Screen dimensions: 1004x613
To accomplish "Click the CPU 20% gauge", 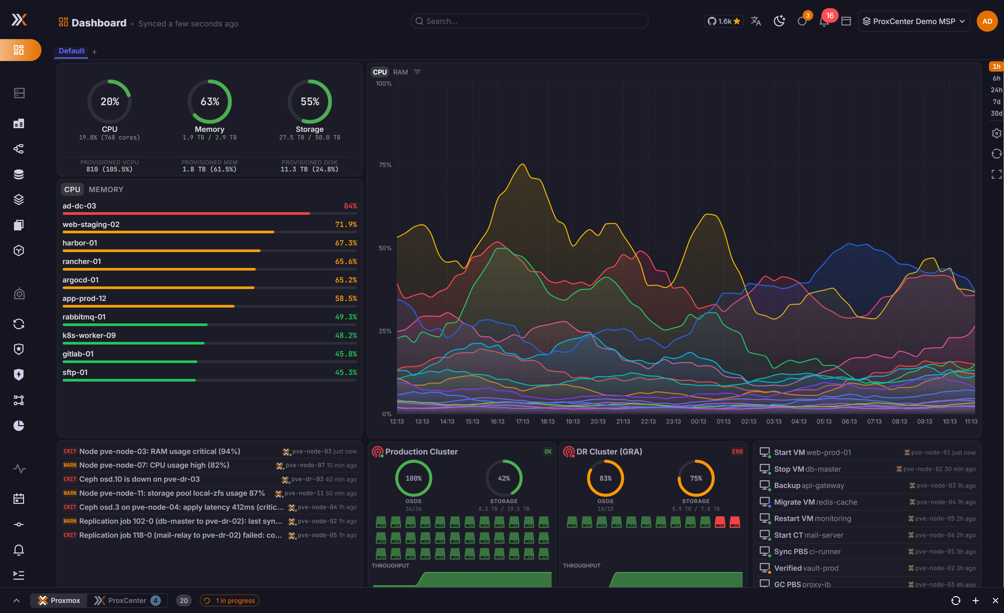I will (110, 101).
